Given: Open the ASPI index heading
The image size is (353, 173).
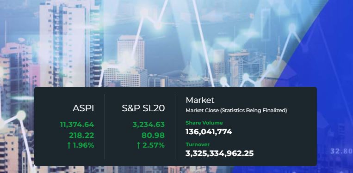Looking at the screenshot, I should [83, 108].
